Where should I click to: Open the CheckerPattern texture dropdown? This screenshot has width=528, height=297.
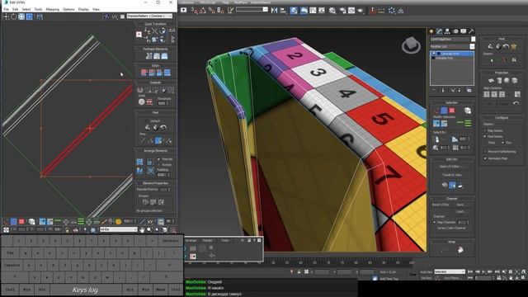tap(149, 16)
